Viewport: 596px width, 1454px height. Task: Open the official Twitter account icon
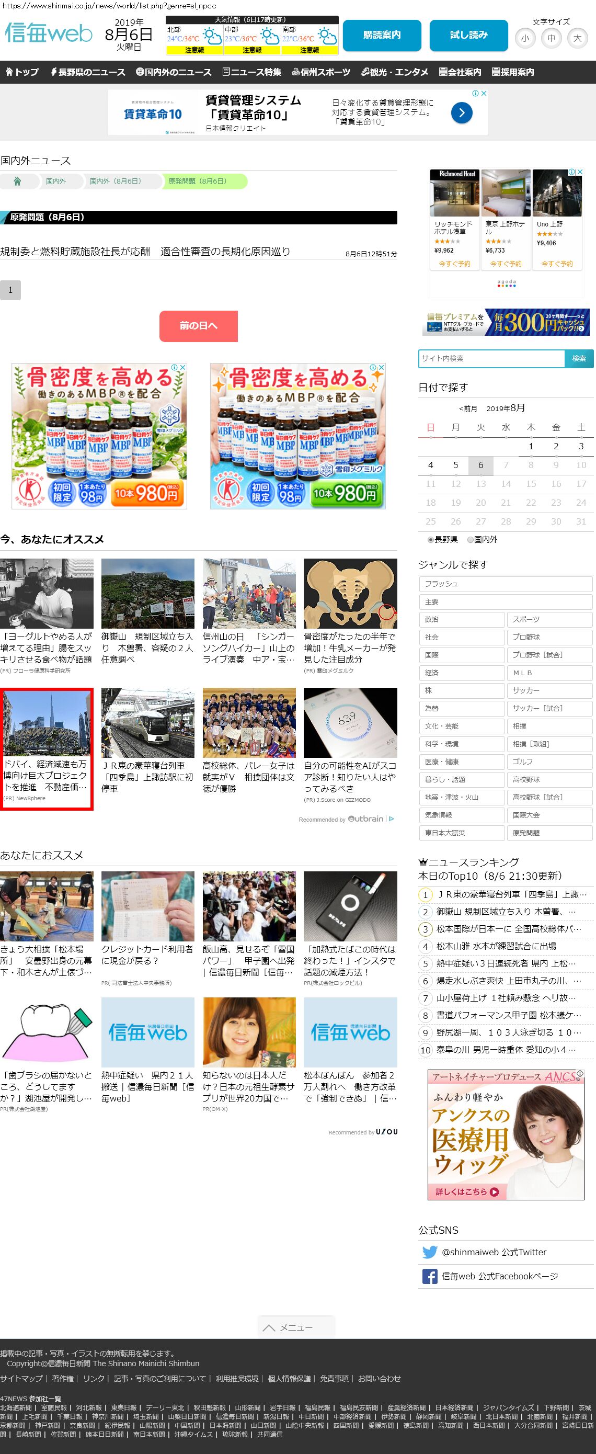pos(430,1252)
